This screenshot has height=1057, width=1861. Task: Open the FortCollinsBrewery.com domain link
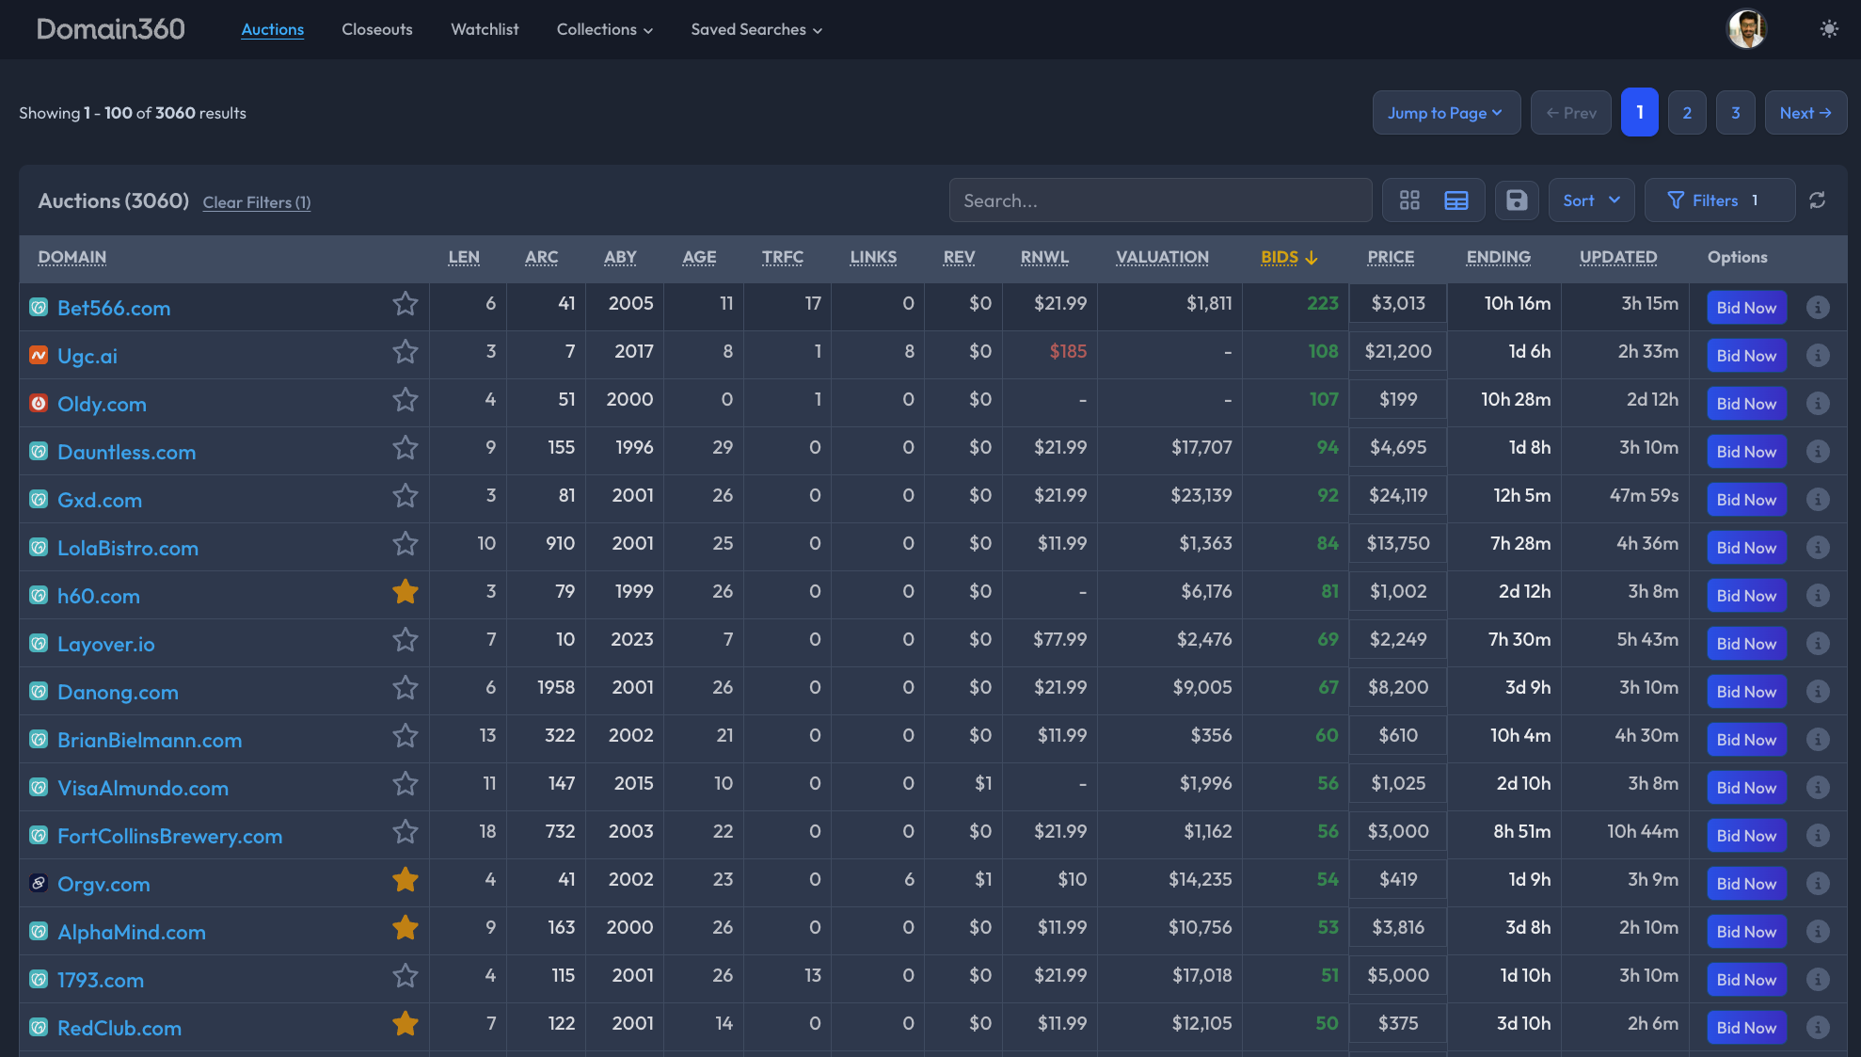click(x=170, y=836)
